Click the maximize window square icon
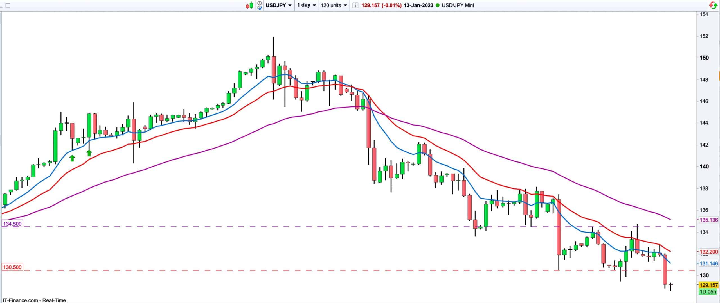The width and height of the screenshot is (720, 303). pos(8,5)
